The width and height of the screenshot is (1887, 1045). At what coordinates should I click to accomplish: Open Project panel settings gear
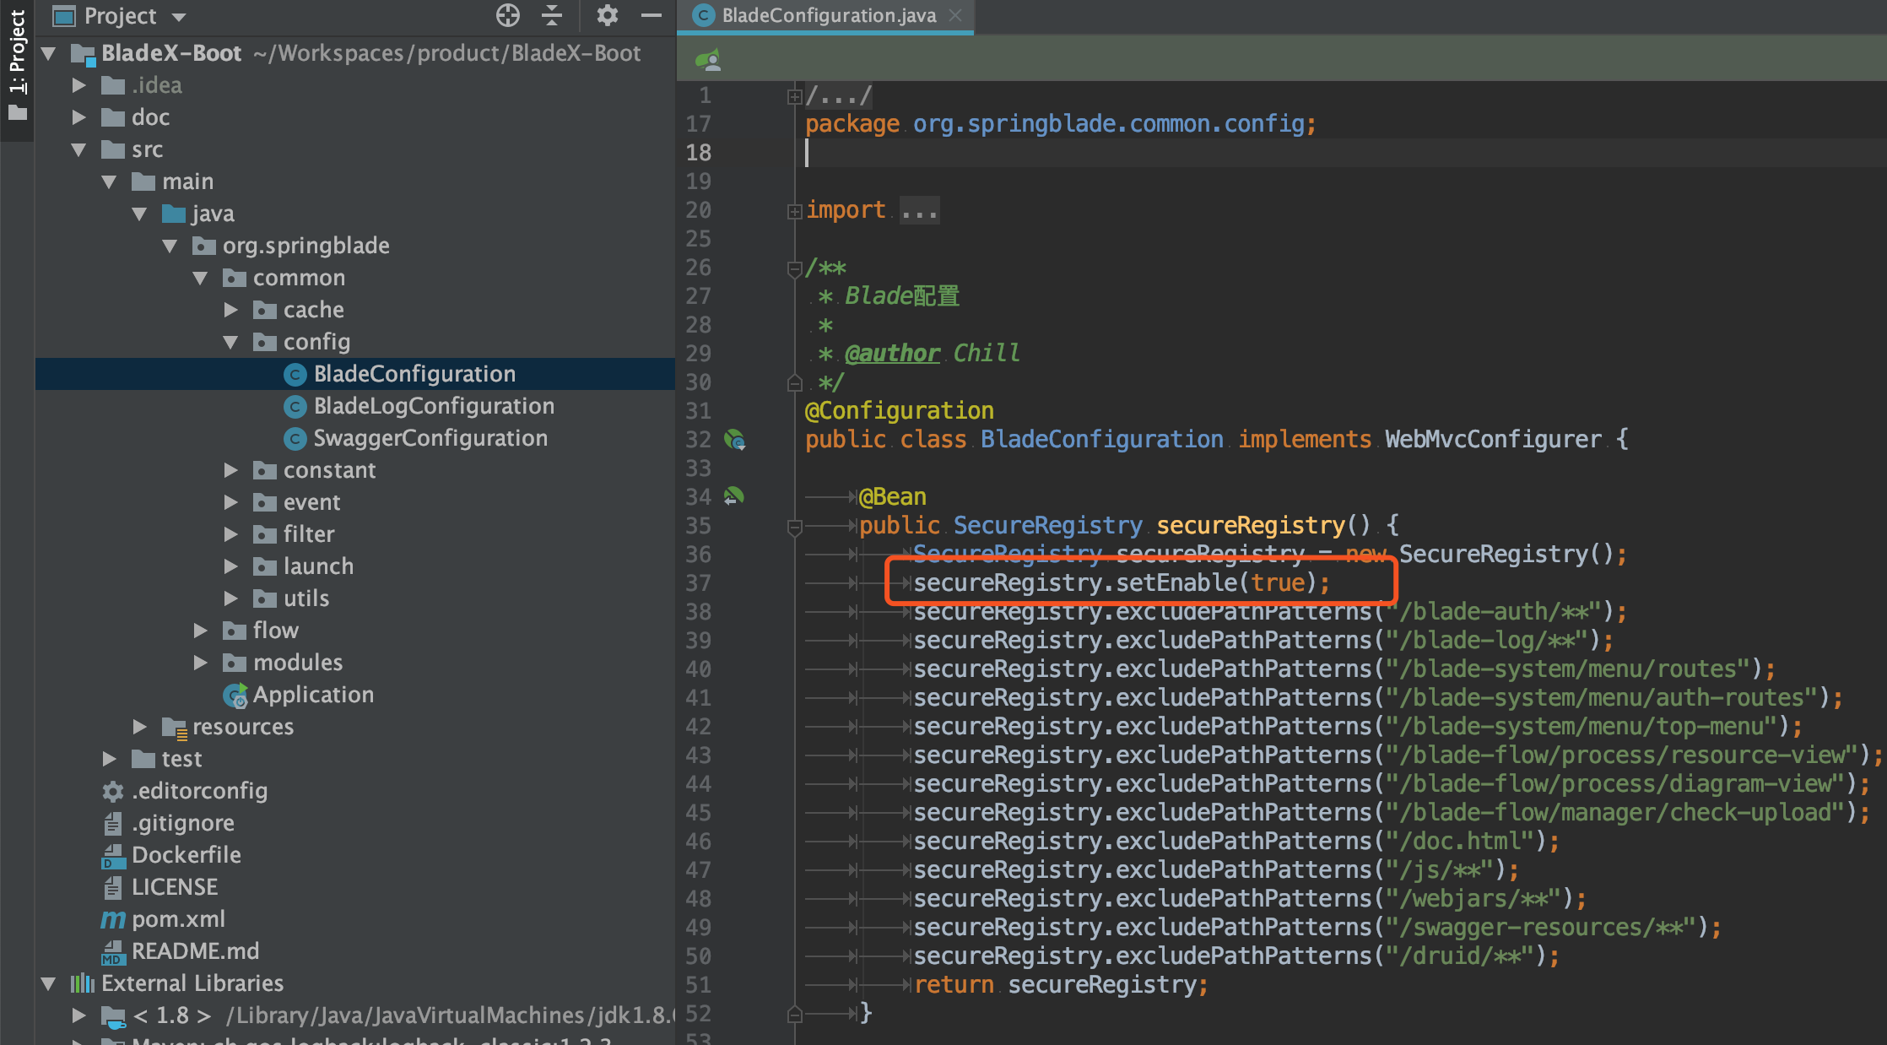click(607, 15)
